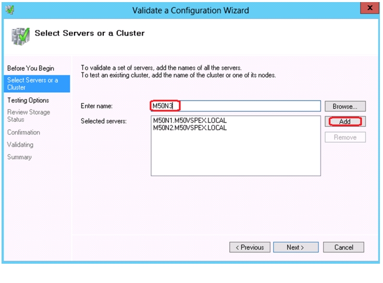
Task: Select M50N2.M50VSPEX.LOCAL in selected servers
Action: tap(190, 128)
